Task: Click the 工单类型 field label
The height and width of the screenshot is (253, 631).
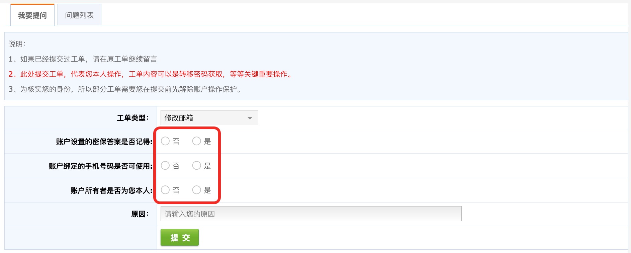Action: pos(133,118)
